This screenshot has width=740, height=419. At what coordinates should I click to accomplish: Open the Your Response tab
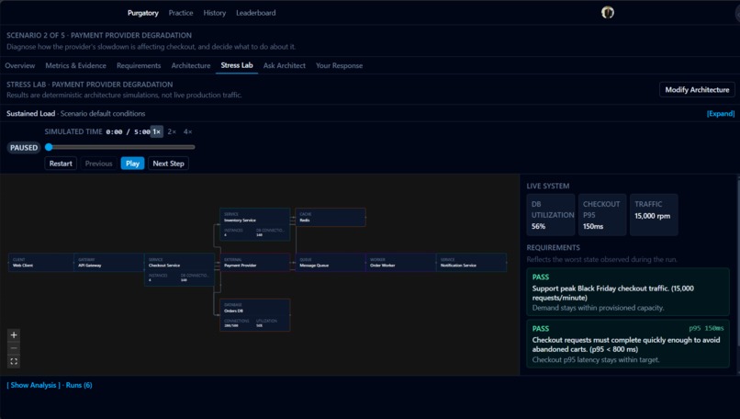click(x=340, y=65)
